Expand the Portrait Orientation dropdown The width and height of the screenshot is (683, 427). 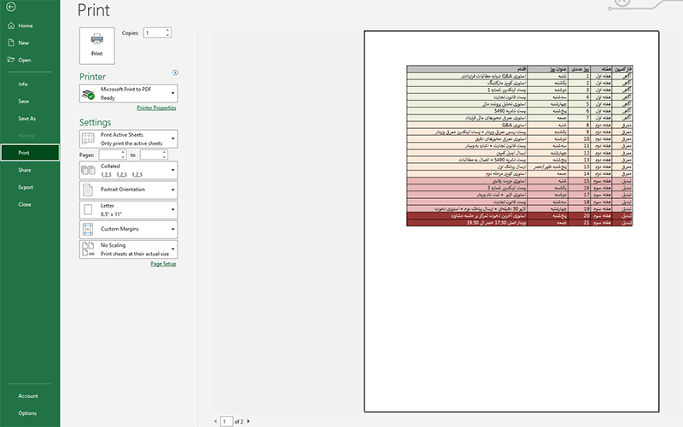pyautogui.click(x=173, y=190)
